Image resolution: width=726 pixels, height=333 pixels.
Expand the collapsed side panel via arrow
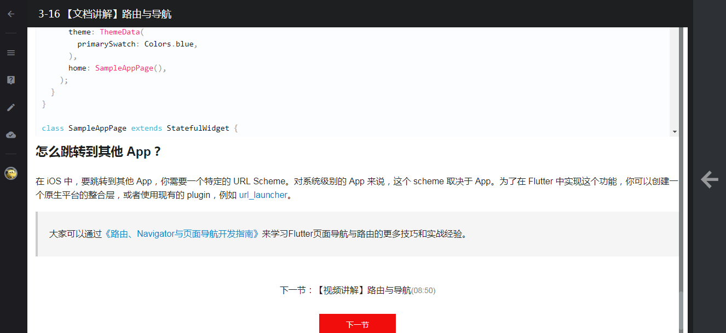point(709,179)
